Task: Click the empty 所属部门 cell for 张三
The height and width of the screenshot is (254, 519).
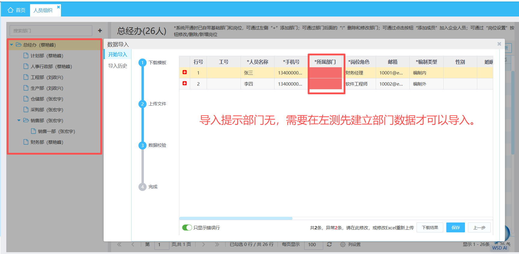Action: [x=326, y=73]
